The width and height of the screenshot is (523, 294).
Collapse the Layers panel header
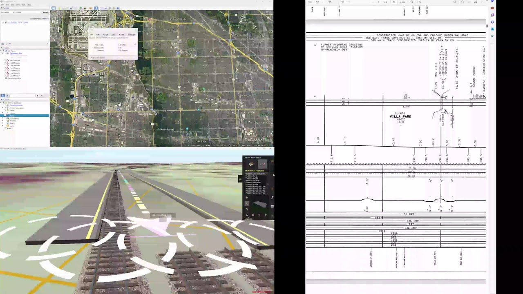(2, 100)
